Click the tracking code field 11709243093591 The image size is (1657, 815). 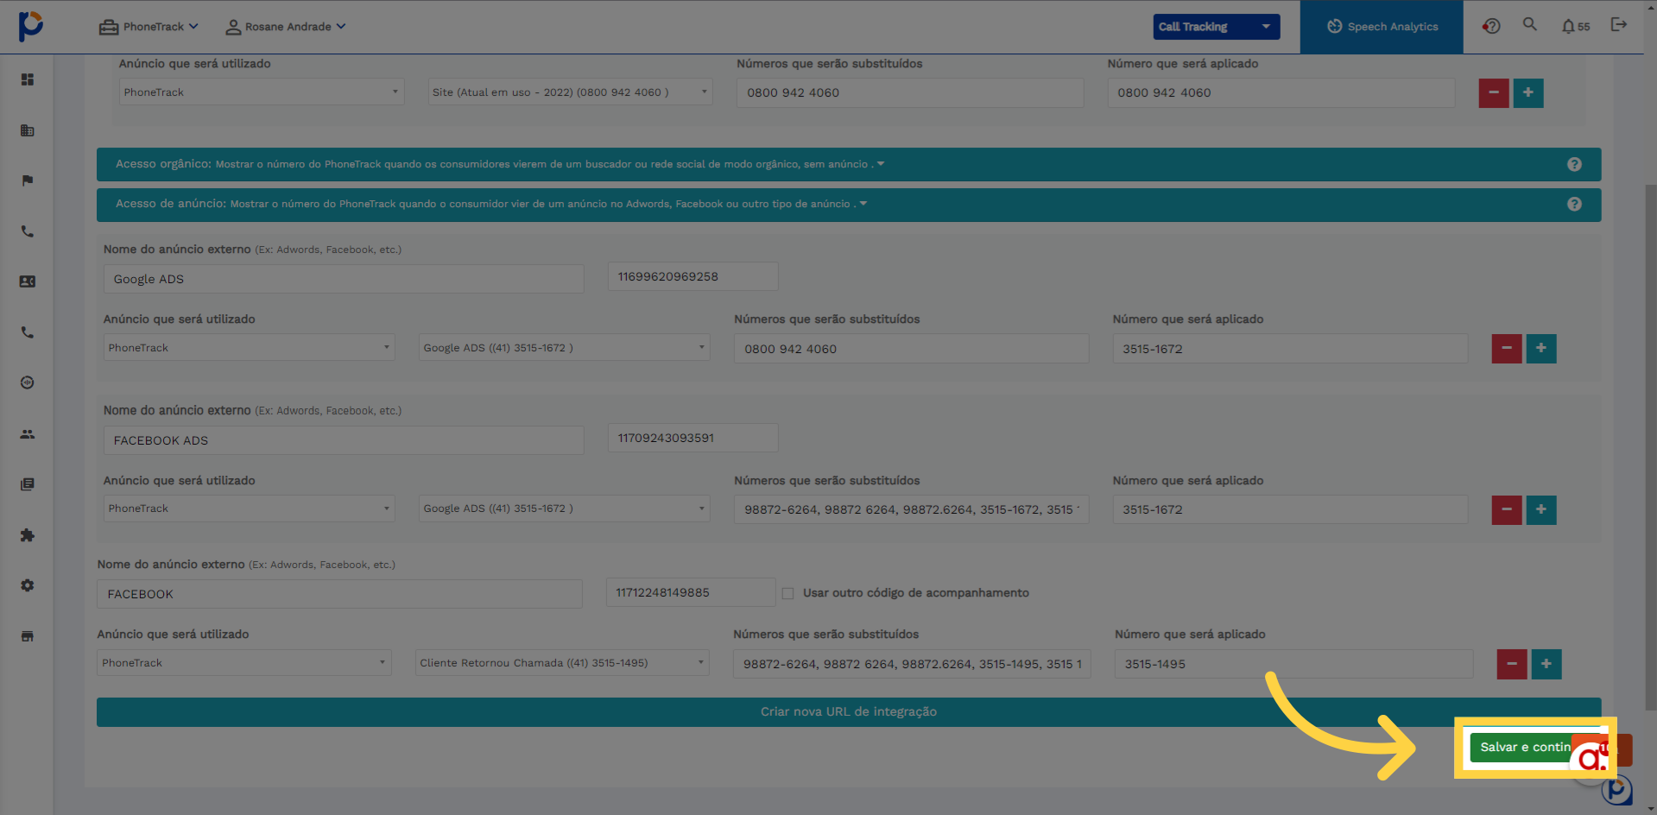pos(693,438)
